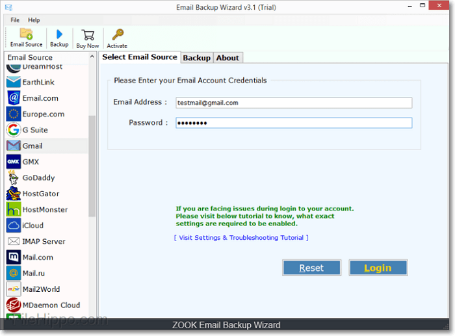Choose Mail.ru label in source list
Viewport: 455px width, 336px height.
tap(34, 273)
